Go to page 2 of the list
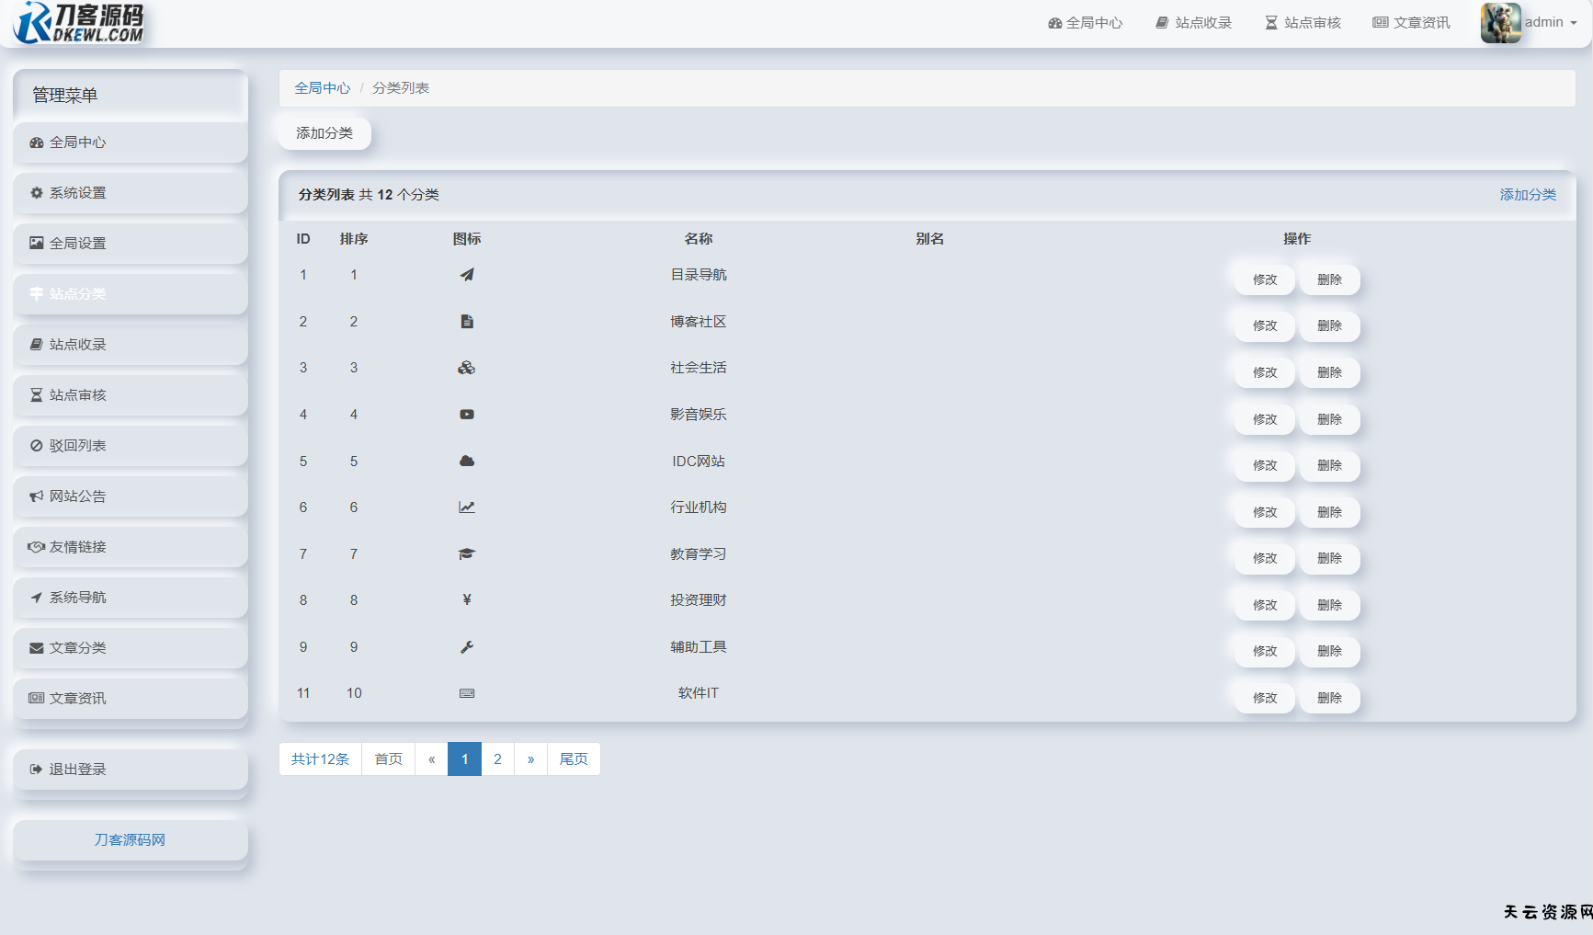This screenshot has width=1593, height=935. [x=497, y=759]
